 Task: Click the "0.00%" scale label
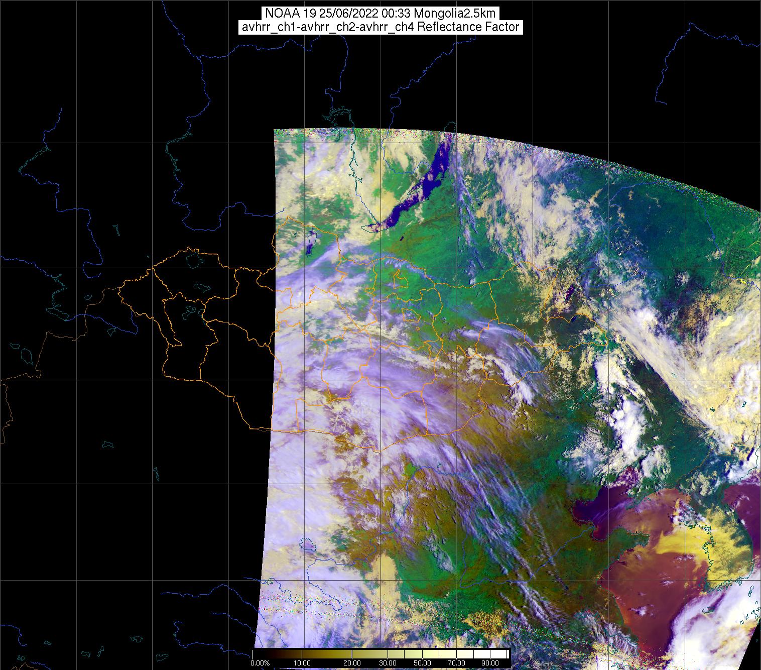(x=260, y=663)
